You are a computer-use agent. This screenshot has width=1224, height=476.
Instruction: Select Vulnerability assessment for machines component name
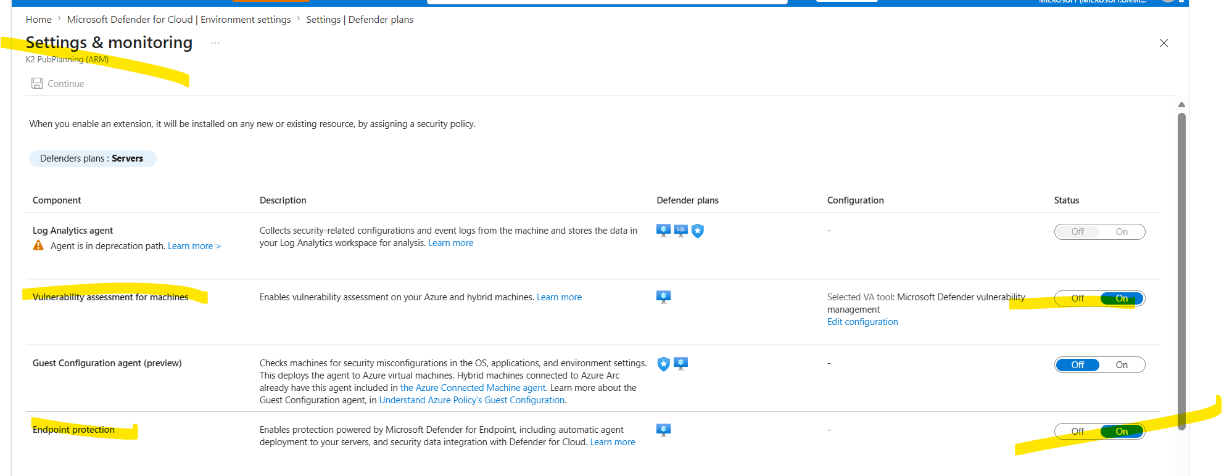(110, 297)
